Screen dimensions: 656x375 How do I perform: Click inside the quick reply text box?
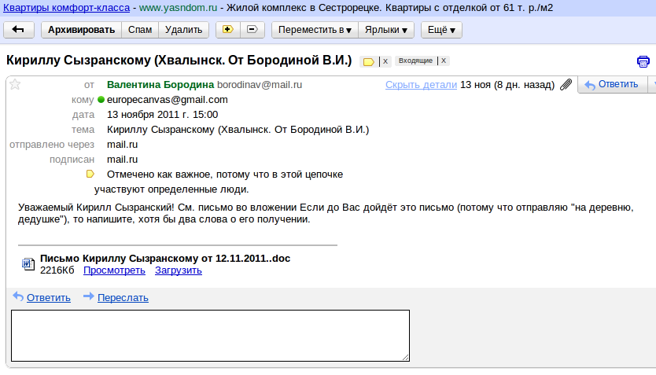[210, 335]
